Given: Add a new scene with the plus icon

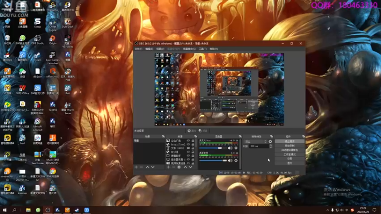Looking at the screenshot, I should [136, 167].
